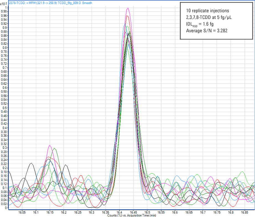
Task: Click the 16.05 tick on the time axis
Action: point(22,212)
